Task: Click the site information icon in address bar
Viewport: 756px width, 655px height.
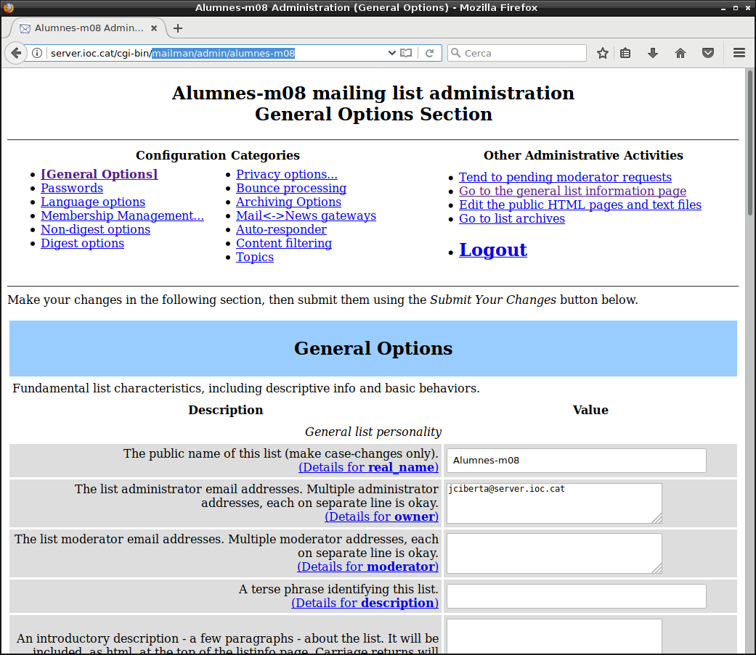Action: tap(37, 53)
